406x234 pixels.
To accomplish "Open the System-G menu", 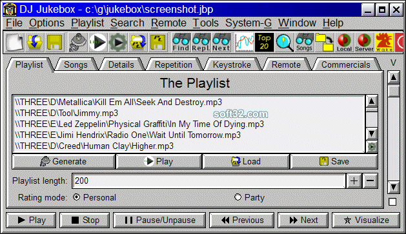I will (249, 23).
